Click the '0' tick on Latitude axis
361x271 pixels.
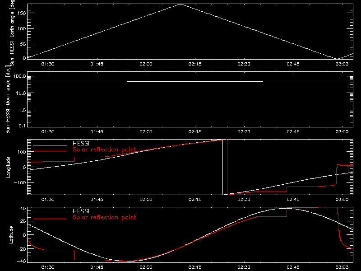pyautogui.click(x=25, y=235)
